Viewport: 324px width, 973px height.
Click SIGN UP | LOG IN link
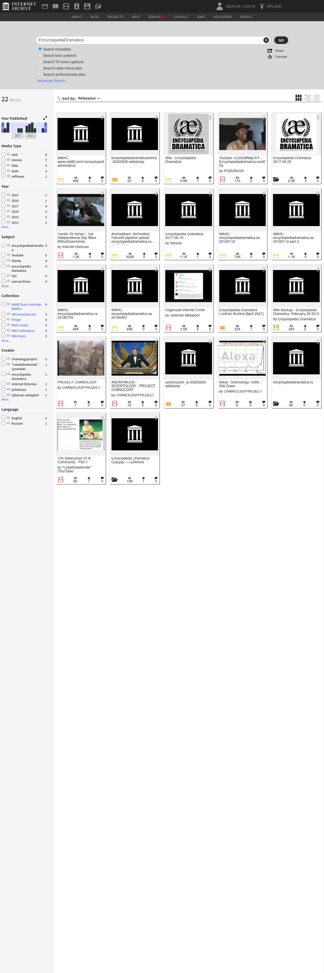point(240,6)
